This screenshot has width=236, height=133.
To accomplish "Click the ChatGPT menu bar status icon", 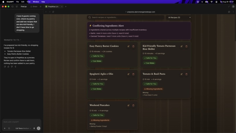I will click(x=198, y=2).
